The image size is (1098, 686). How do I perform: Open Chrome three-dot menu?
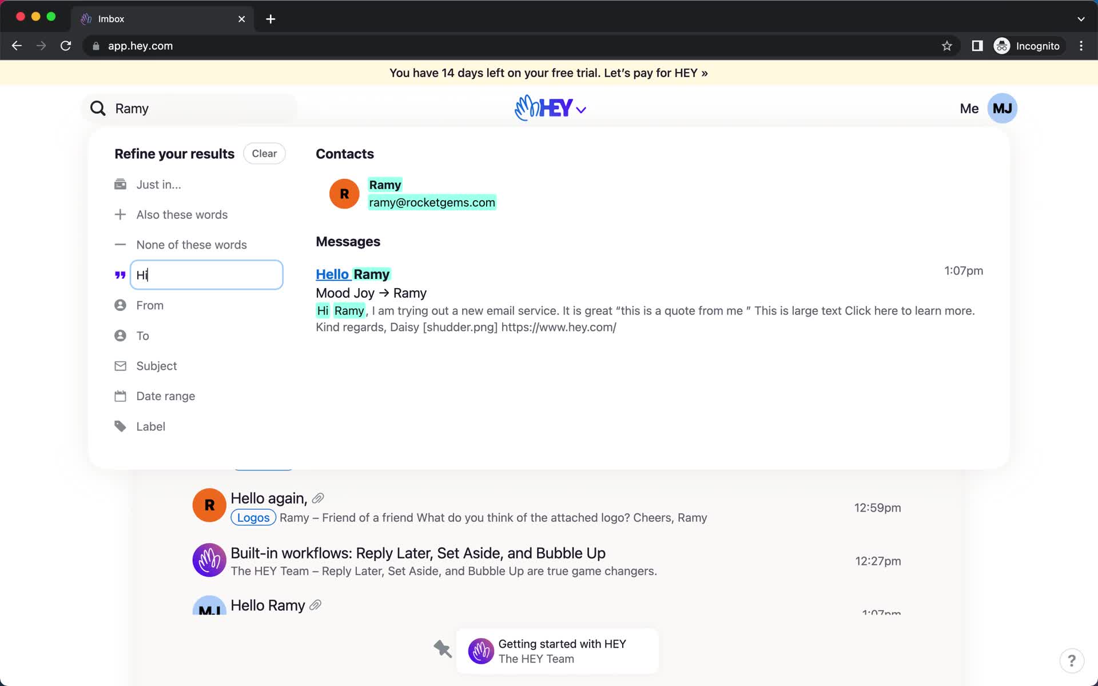tap(1081, 46)
